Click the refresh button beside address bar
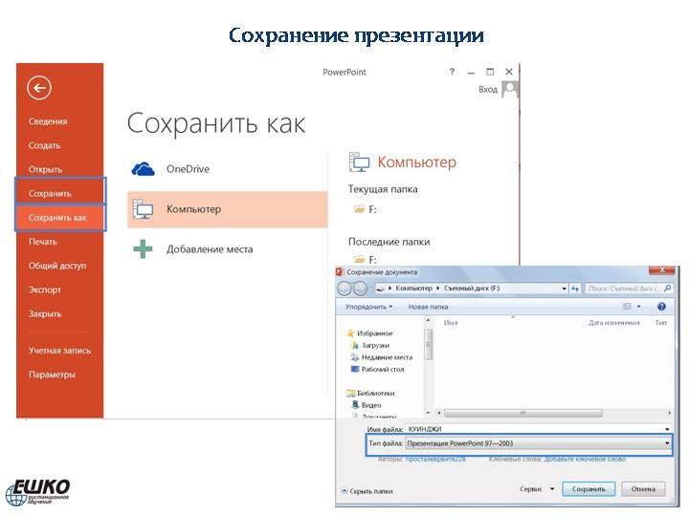 coord(575,289)
